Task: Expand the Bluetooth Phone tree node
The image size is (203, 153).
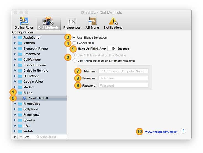Action: 15,48
